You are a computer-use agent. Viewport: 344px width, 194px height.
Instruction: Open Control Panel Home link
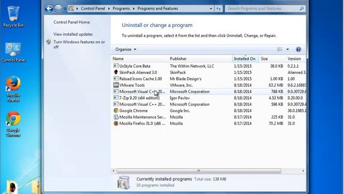(x=71, y=22)
